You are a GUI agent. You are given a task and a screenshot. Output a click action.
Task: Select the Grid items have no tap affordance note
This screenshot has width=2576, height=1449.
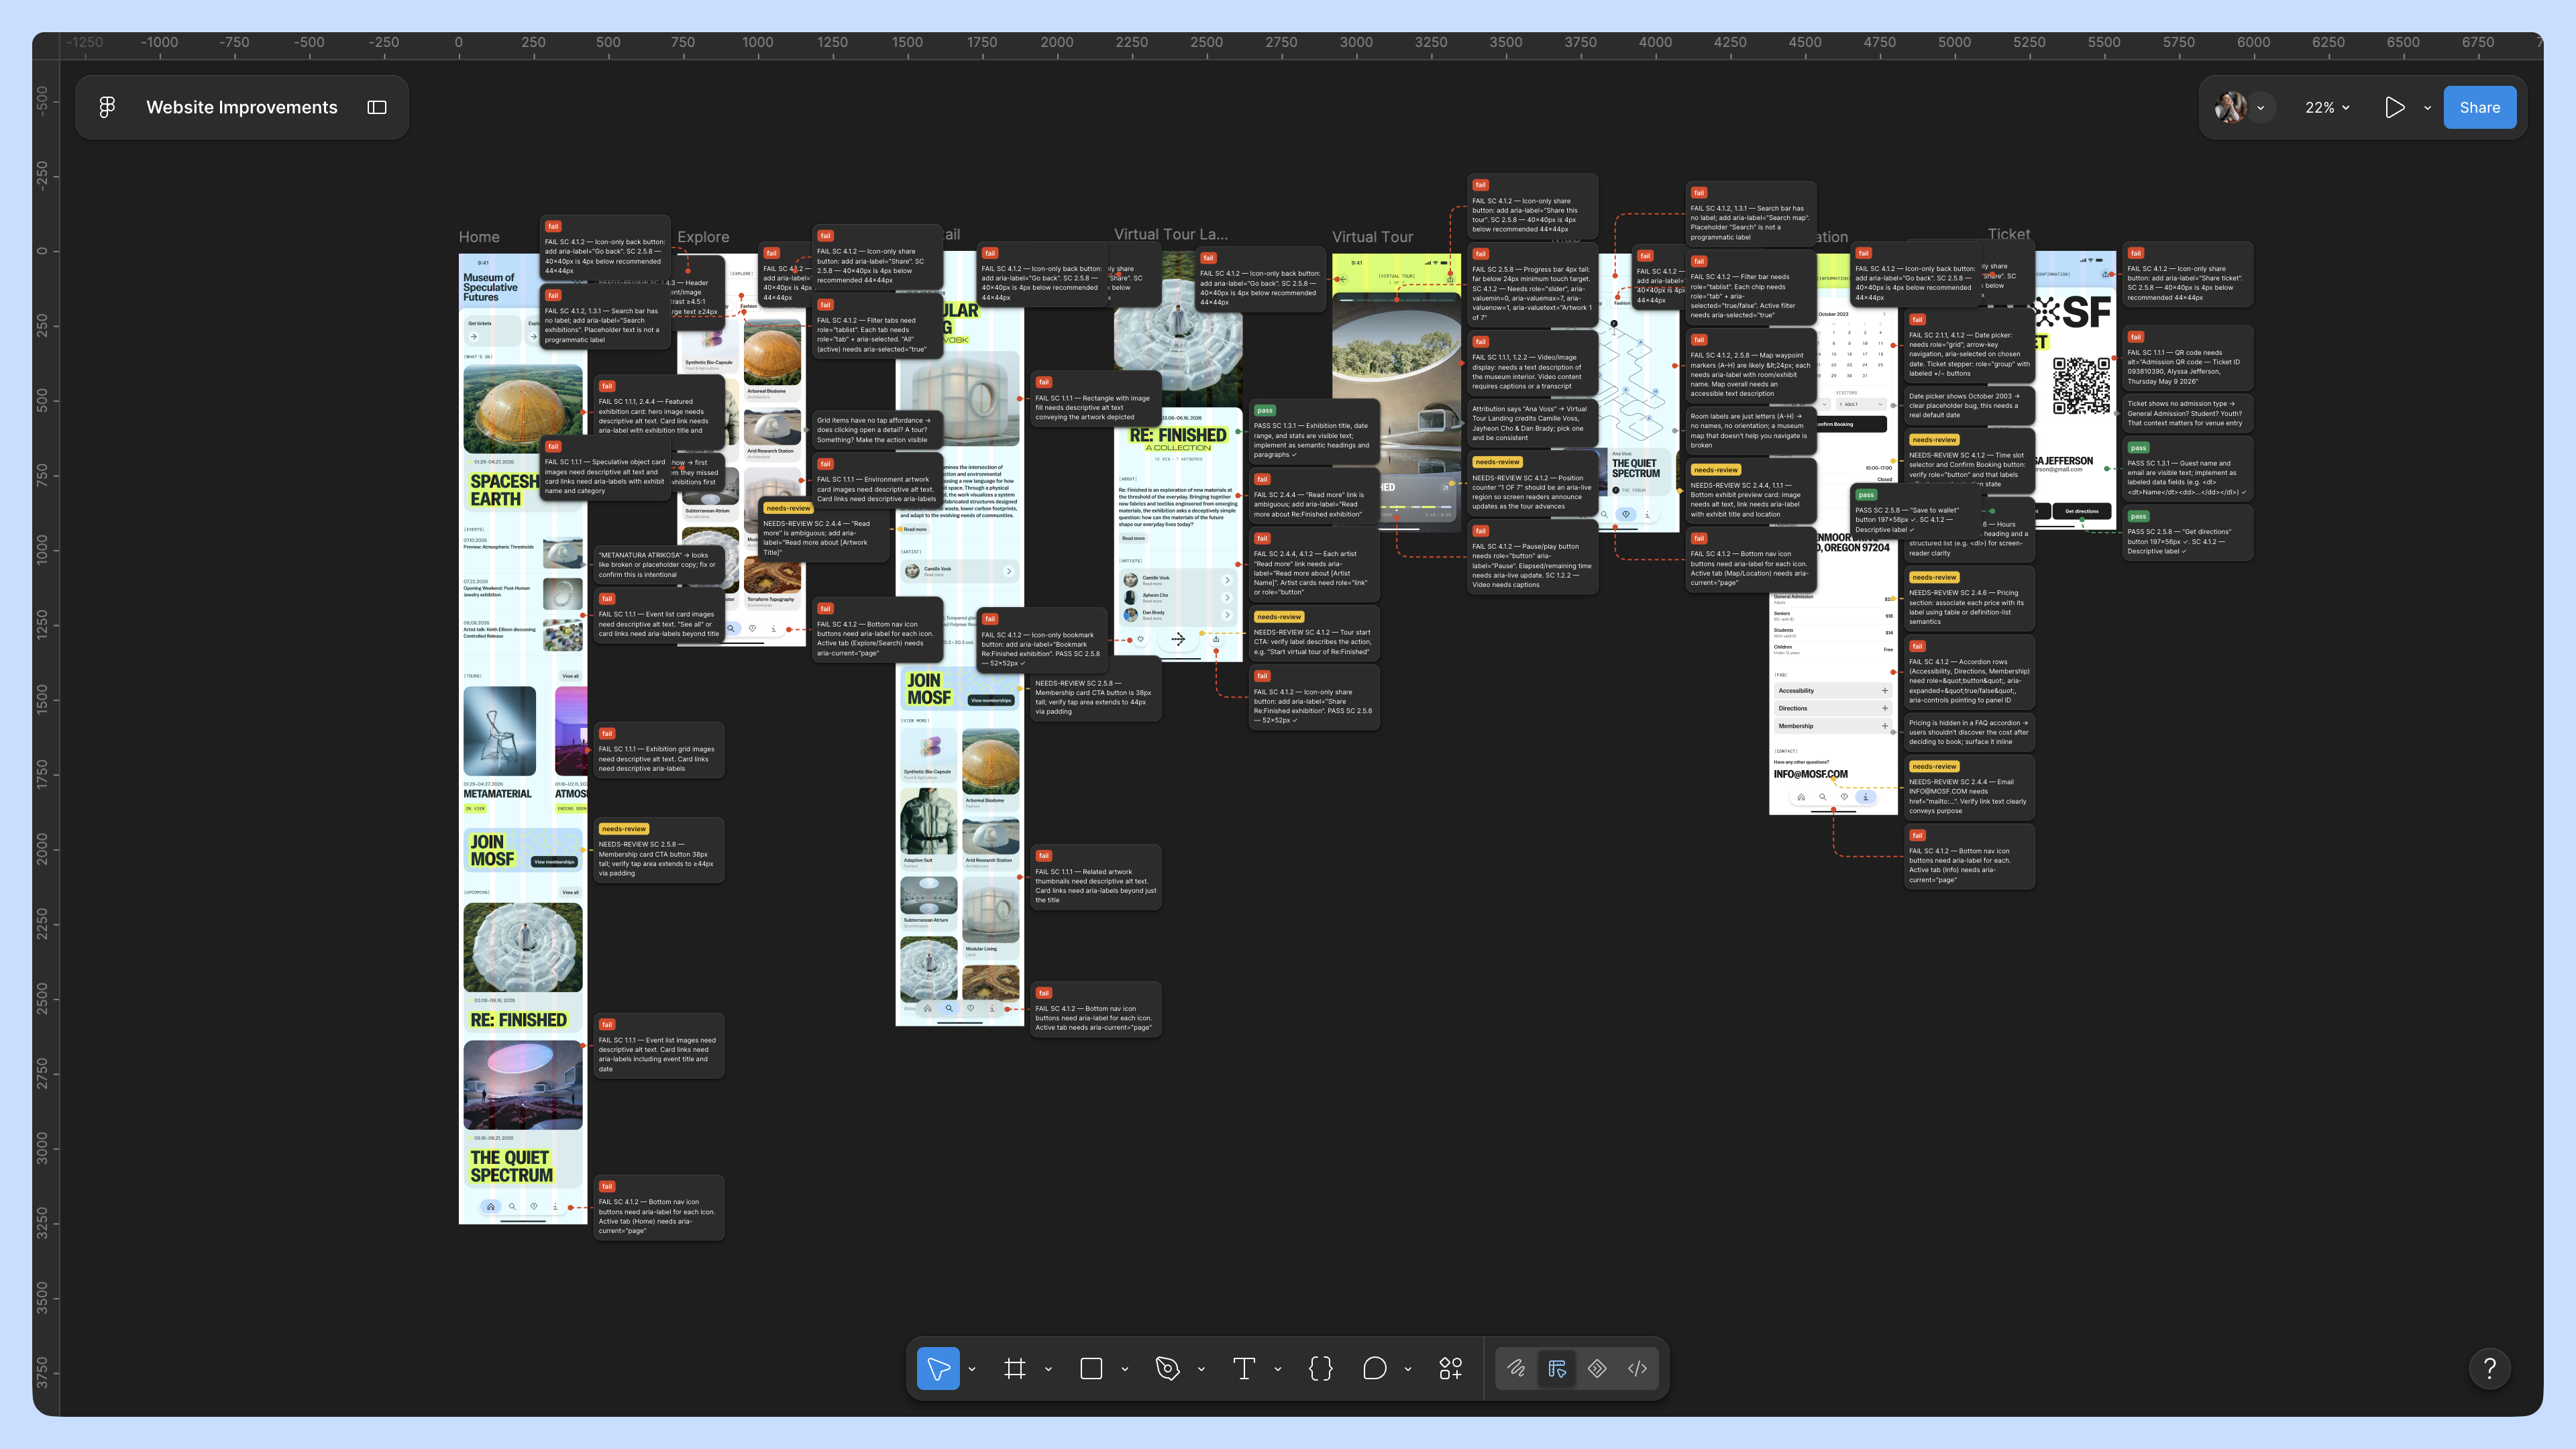pos(877,430)
